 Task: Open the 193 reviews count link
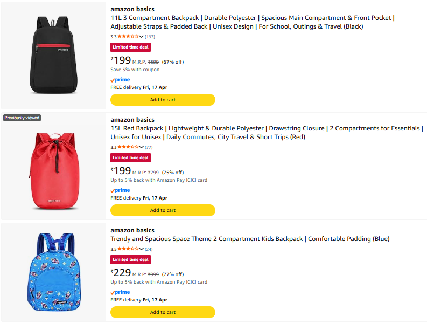pos(150,37)
